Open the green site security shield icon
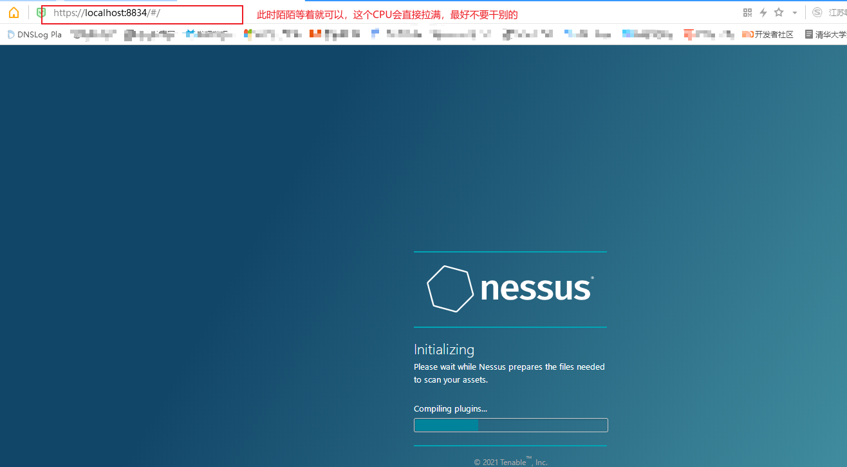The width and height of the screenshot is (847, 467). pyautogui.click(x=41, y=13)
